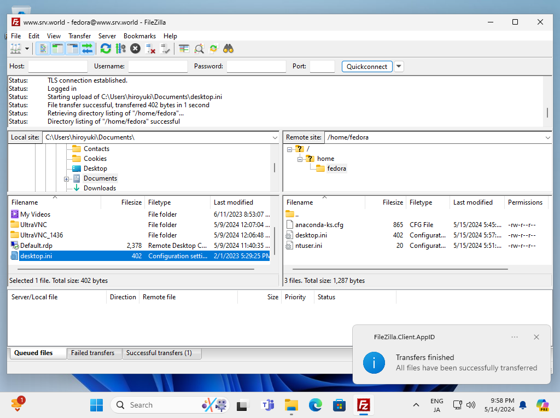Select the Downloads folder in local tree
Screen dimensions: 560x418
[100, 188]
